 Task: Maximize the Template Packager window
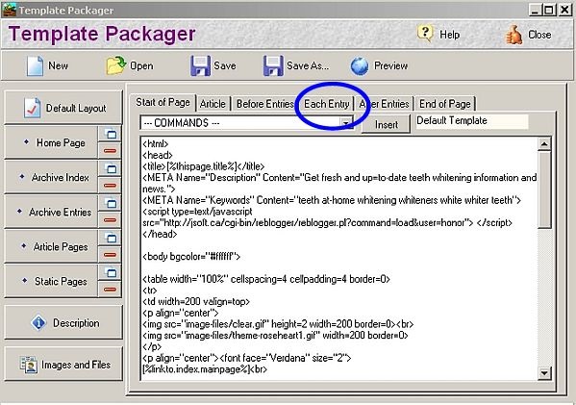pos(549,10)
